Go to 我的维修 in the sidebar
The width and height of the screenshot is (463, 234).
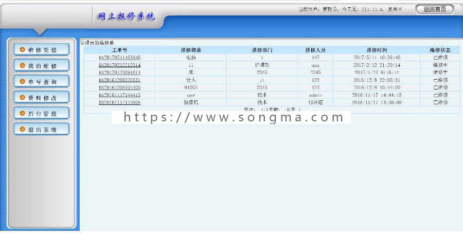[41, 65]
